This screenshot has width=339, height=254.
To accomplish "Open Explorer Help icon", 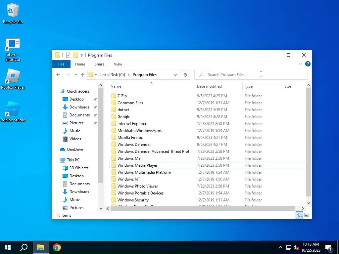I will (x=308, y=64).
